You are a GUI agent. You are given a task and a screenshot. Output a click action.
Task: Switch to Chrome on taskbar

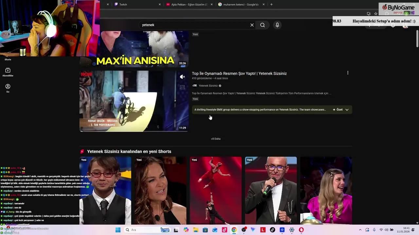tap(234, 230)
